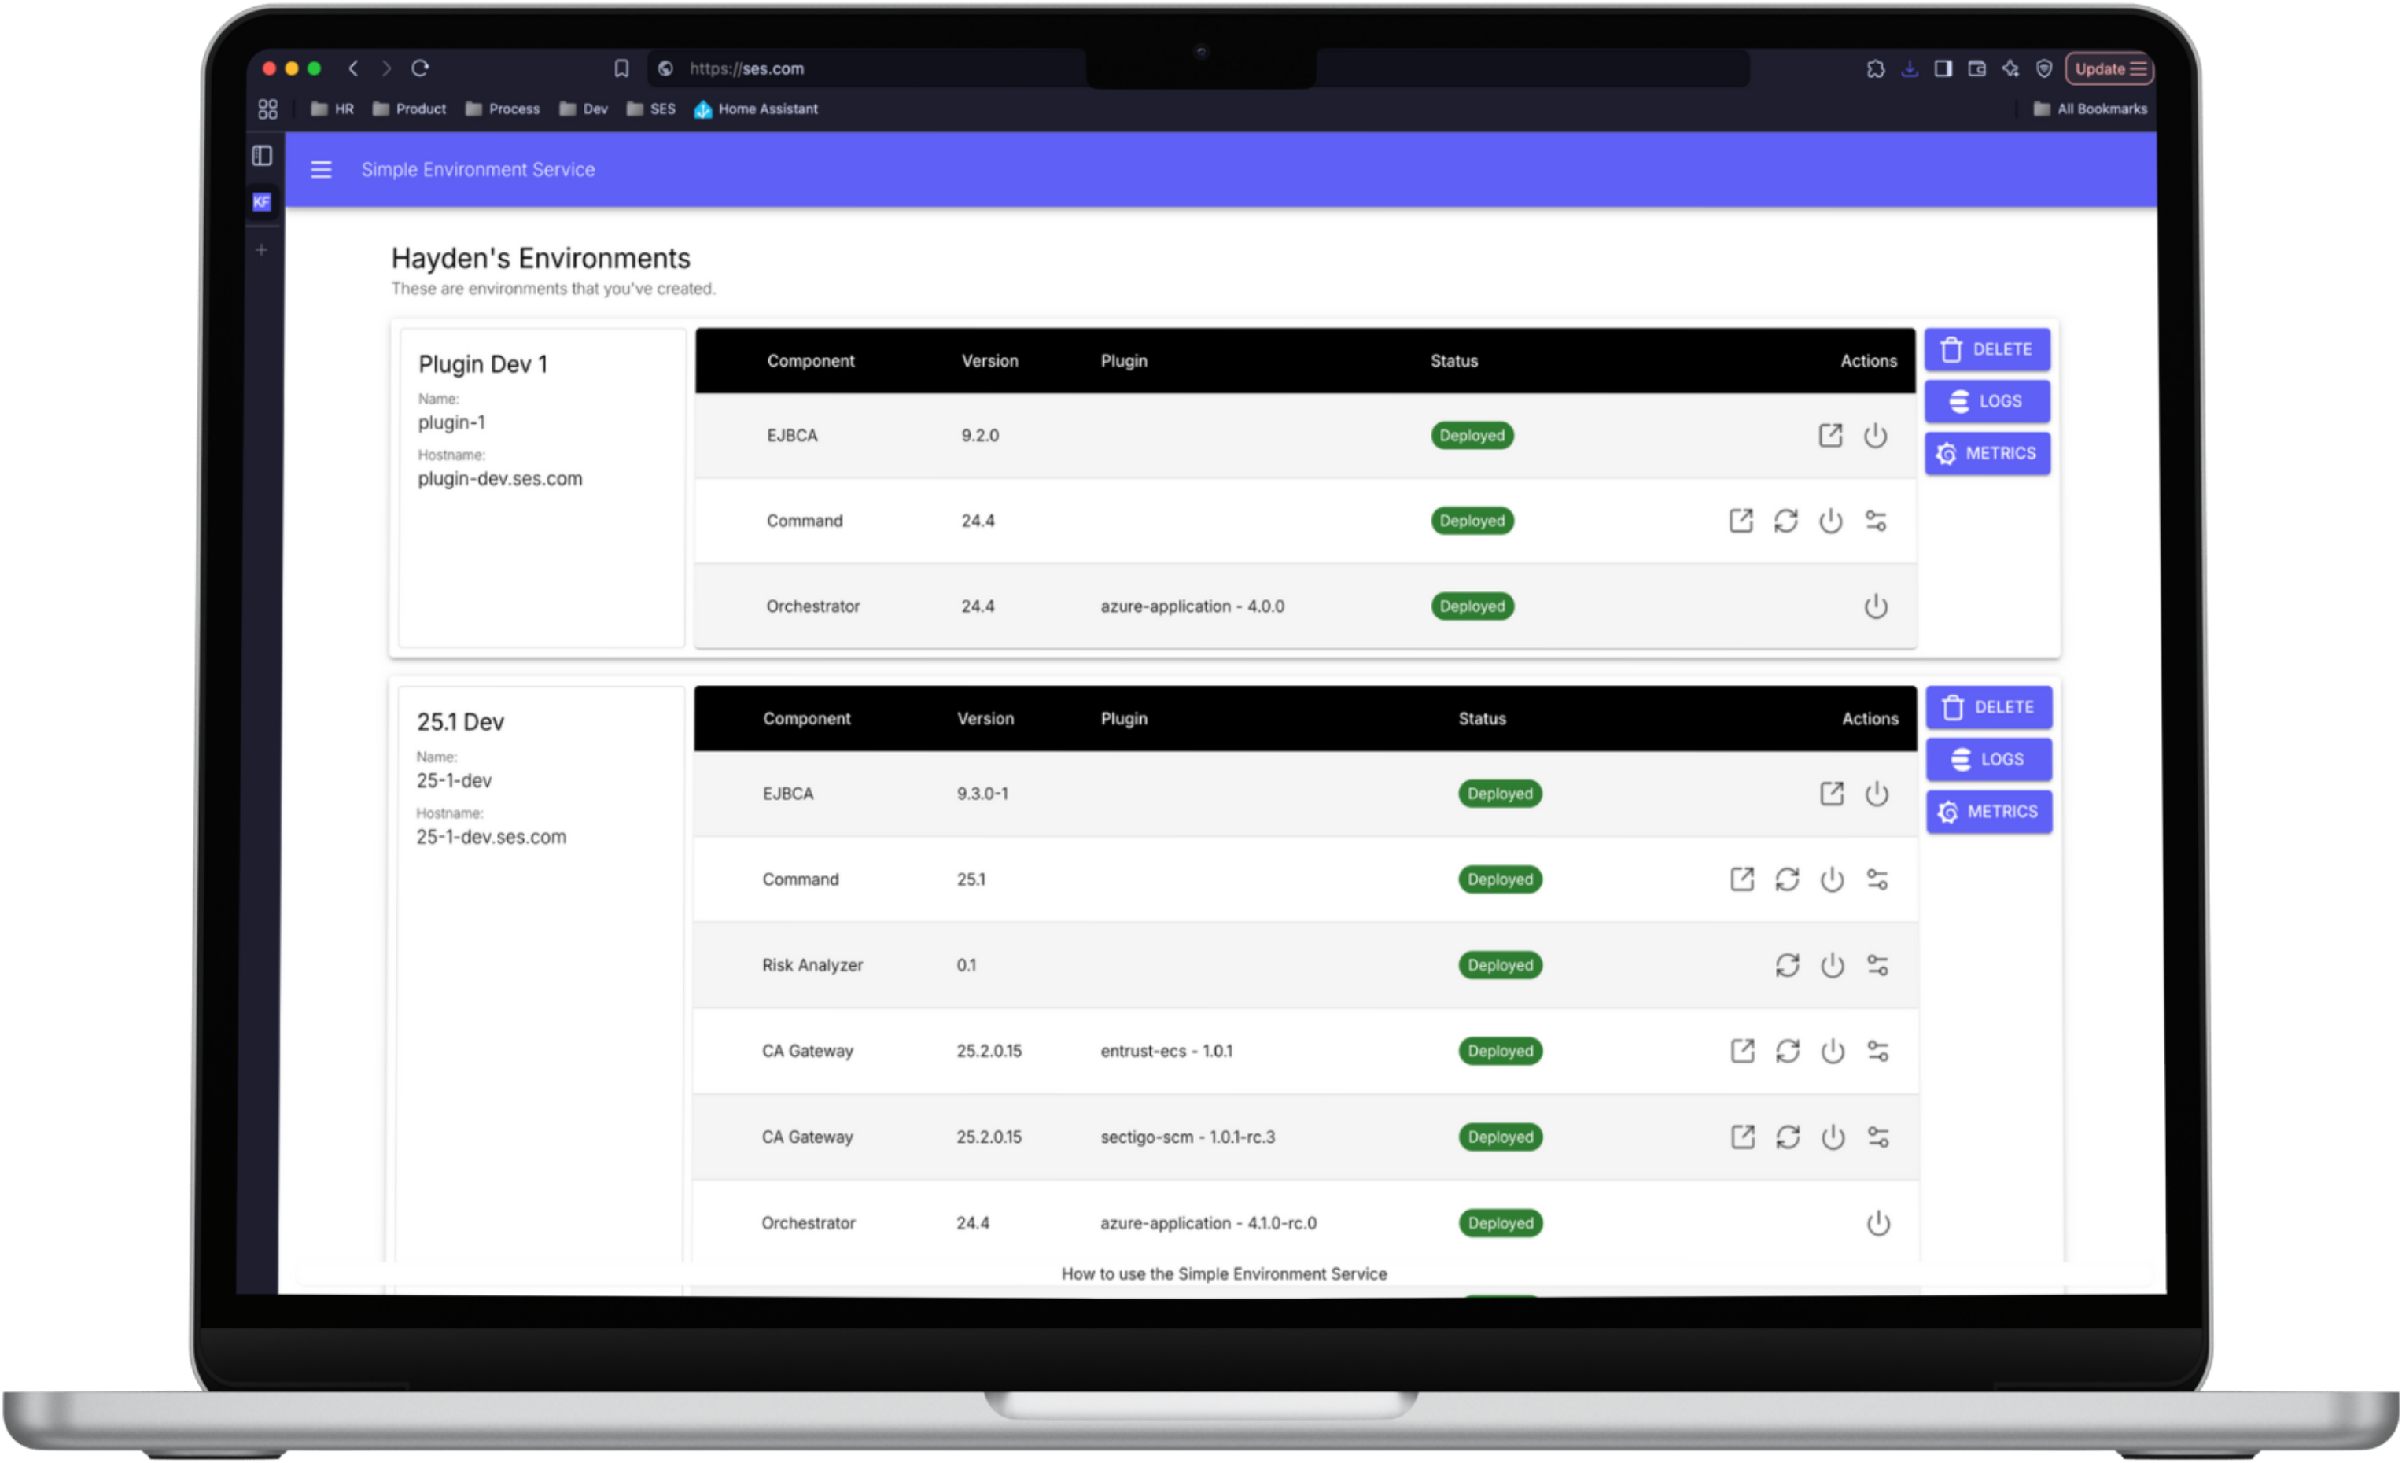Open settings sliders for Command 25.1
The image size is (2402, 1463).
[1877, 879]
